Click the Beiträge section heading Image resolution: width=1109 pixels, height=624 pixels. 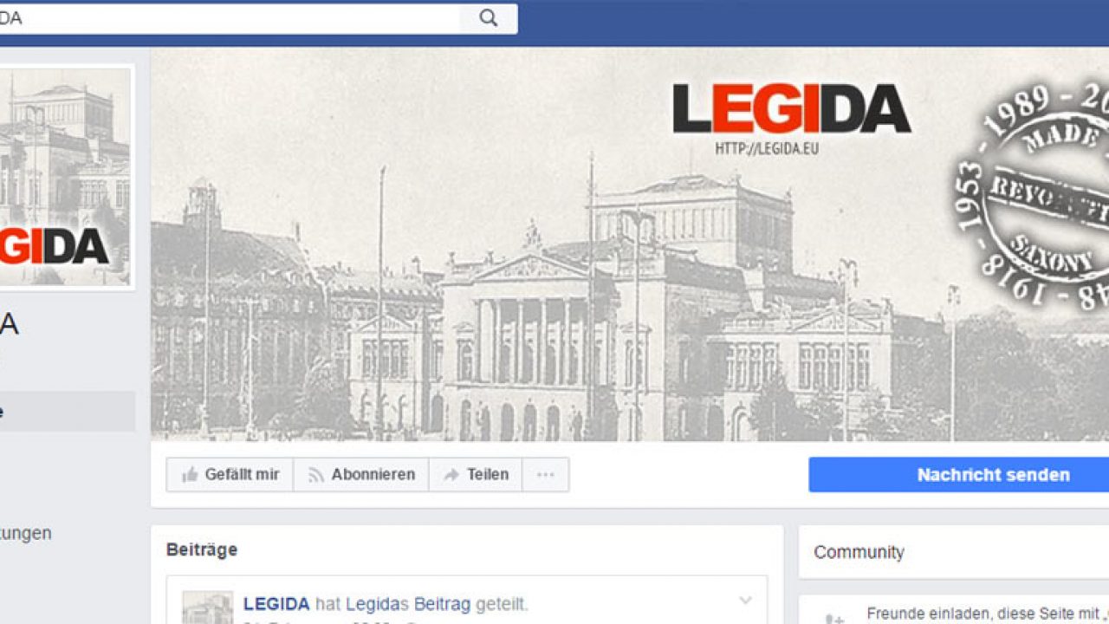tap(202, 549)
